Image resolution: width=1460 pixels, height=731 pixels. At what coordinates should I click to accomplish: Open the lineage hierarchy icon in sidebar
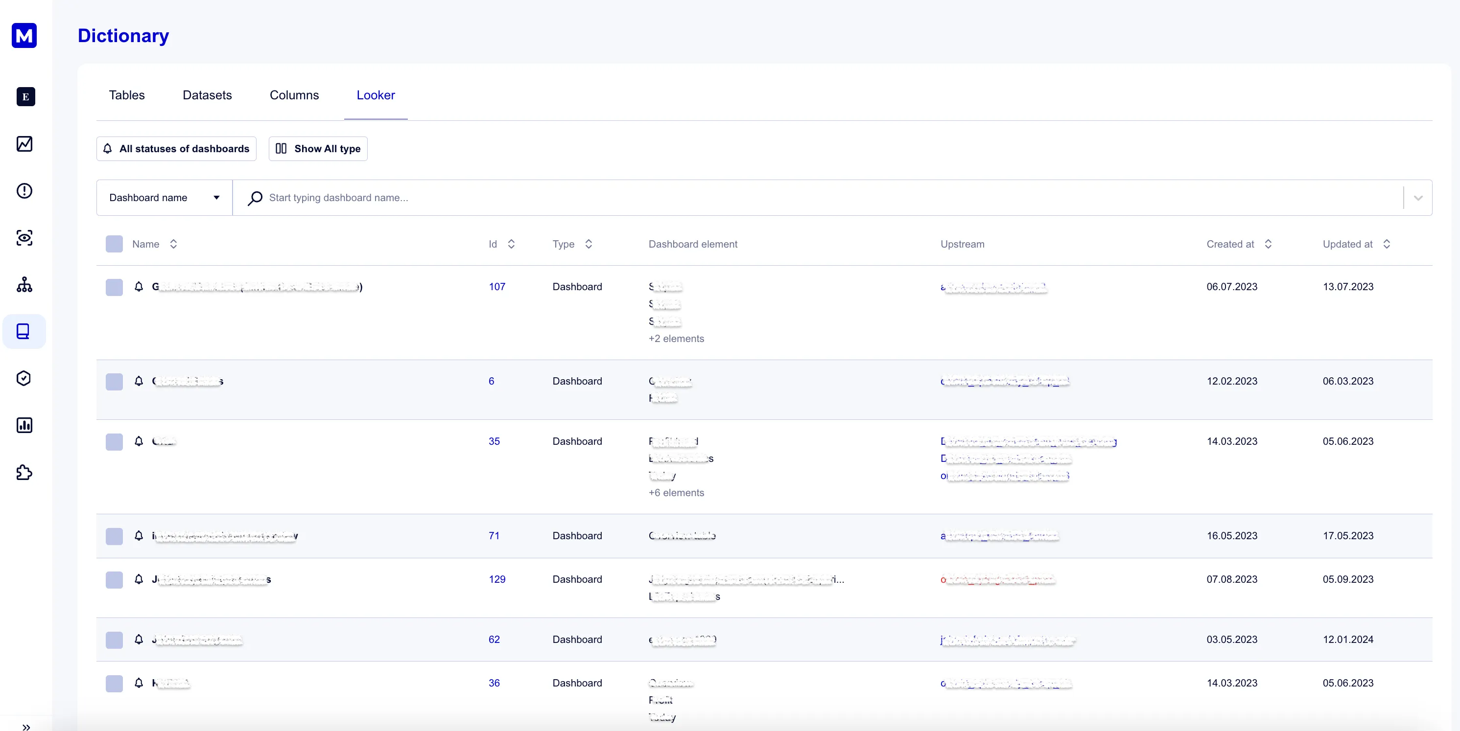coord(24,285)
